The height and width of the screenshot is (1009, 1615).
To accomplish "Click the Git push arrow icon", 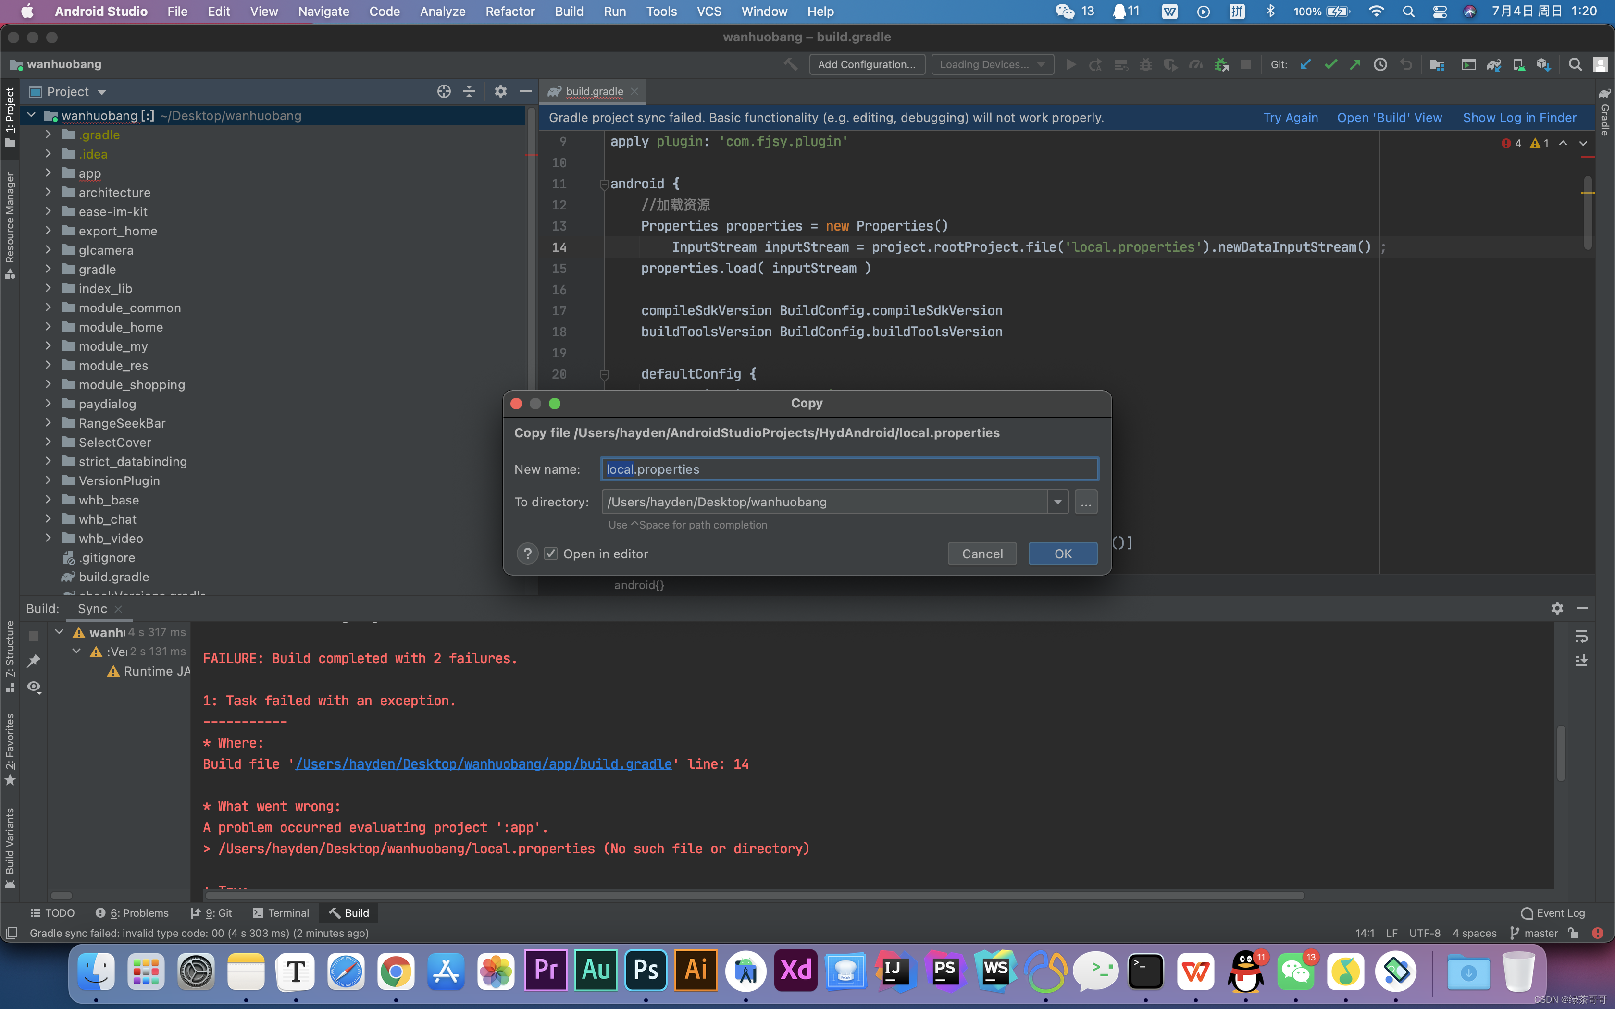I will tap(1355, 65).
